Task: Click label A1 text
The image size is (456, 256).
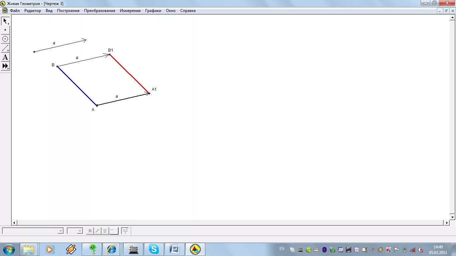Action: click(x=154, y=89)
